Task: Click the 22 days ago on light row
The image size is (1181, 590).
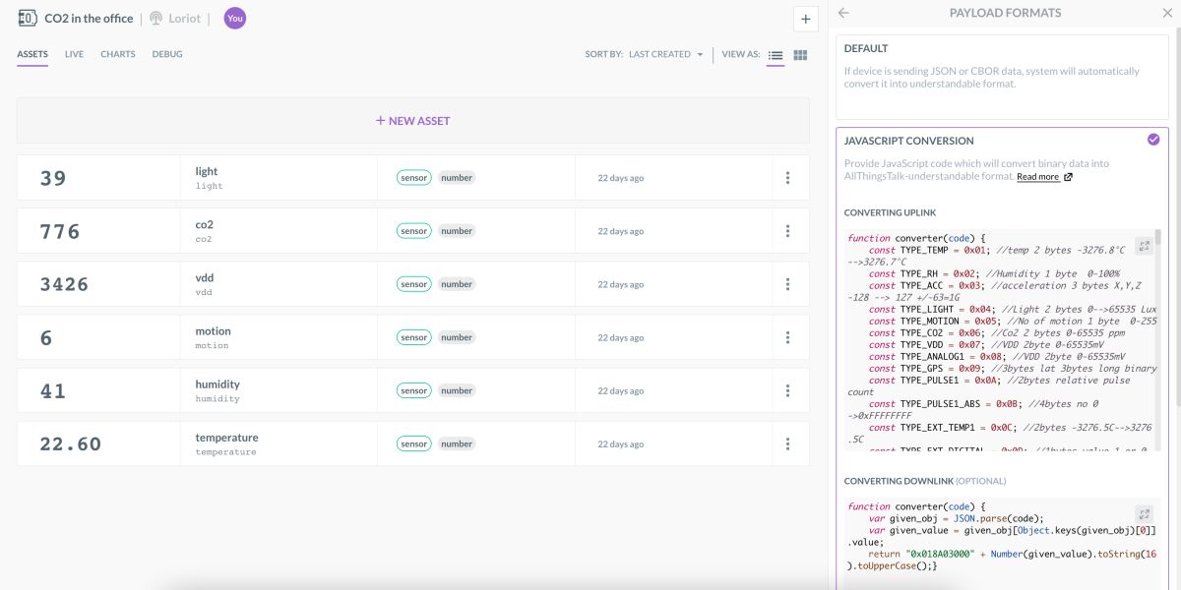Action: tap(621, 178)
